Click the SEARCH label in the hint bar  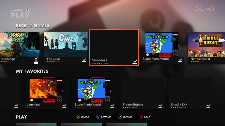click(127, 117)
